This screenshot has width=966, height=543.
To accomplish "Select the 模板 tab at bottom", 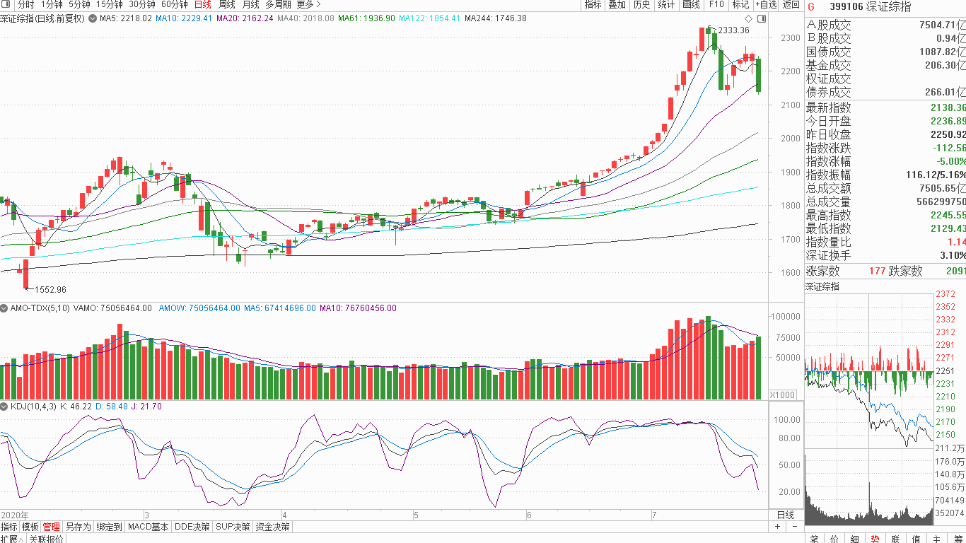I will point(30,527).
